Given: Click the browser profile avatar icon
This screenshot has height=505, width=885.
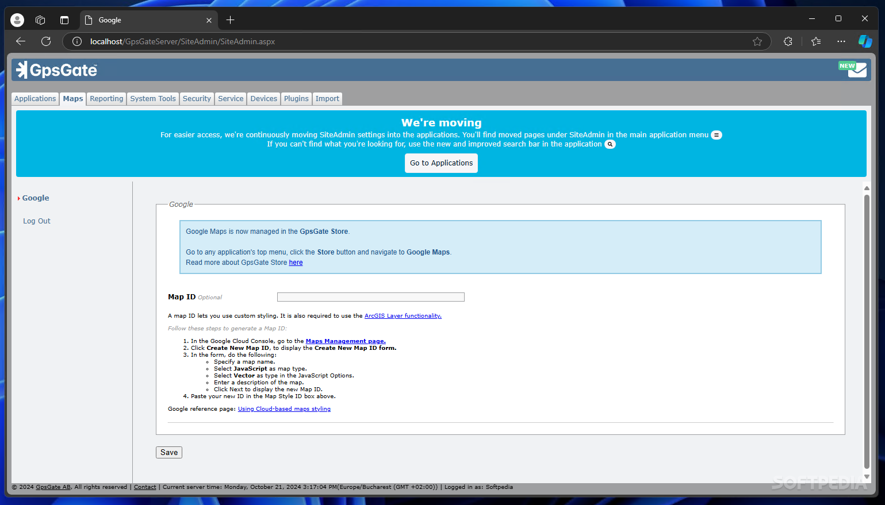Looking at the screenshot, I should coord(18,20).
